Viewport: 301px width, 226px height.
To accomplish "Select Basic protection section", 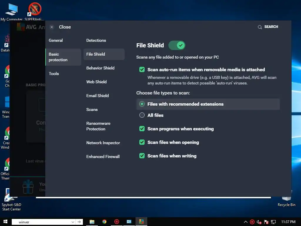I will click(63, 57).
